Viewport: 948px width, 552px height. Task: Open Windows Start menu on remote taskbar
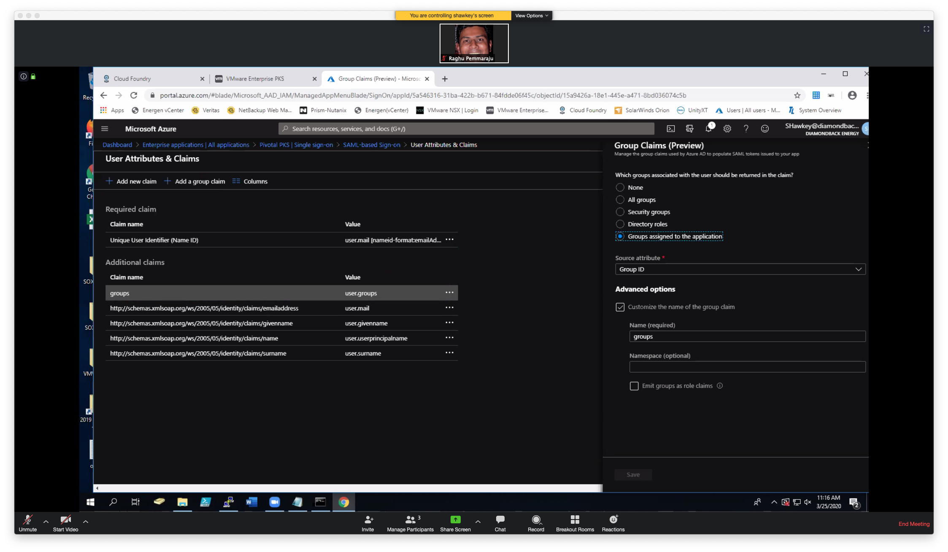pos(90,502)
